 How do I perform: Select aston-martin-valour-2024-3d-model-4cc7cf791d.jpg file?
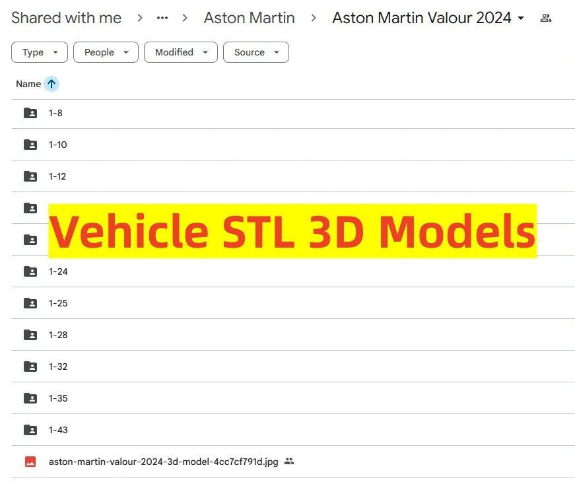(293, 462)
